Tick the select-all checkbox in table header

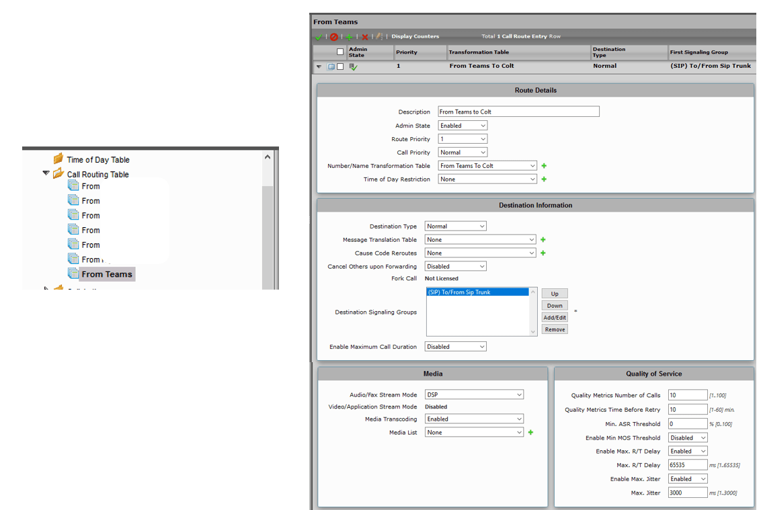[x=340, y=52]
